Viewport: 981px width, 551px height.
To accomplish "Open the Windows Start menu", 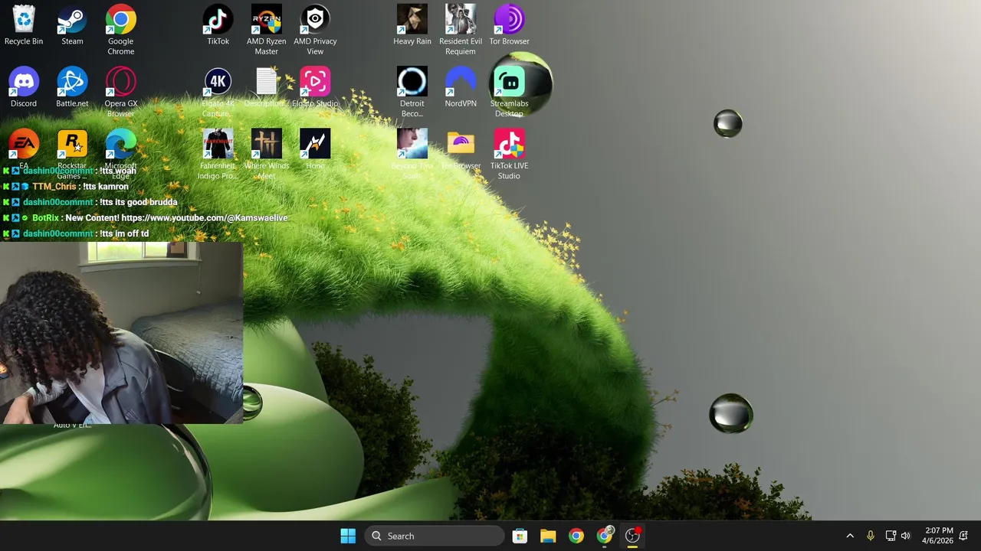I will point(348,536).
